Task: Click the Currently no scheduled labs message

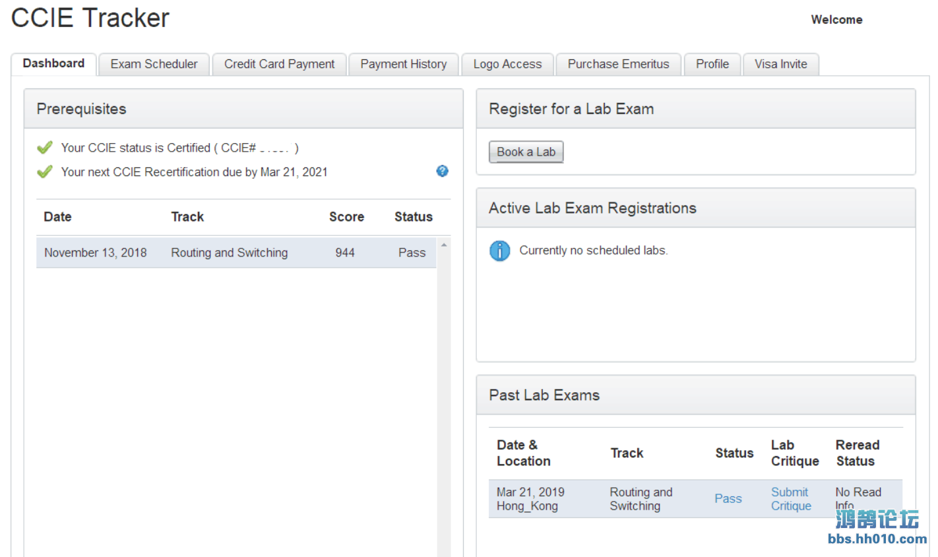Action: tap(594, 250)
